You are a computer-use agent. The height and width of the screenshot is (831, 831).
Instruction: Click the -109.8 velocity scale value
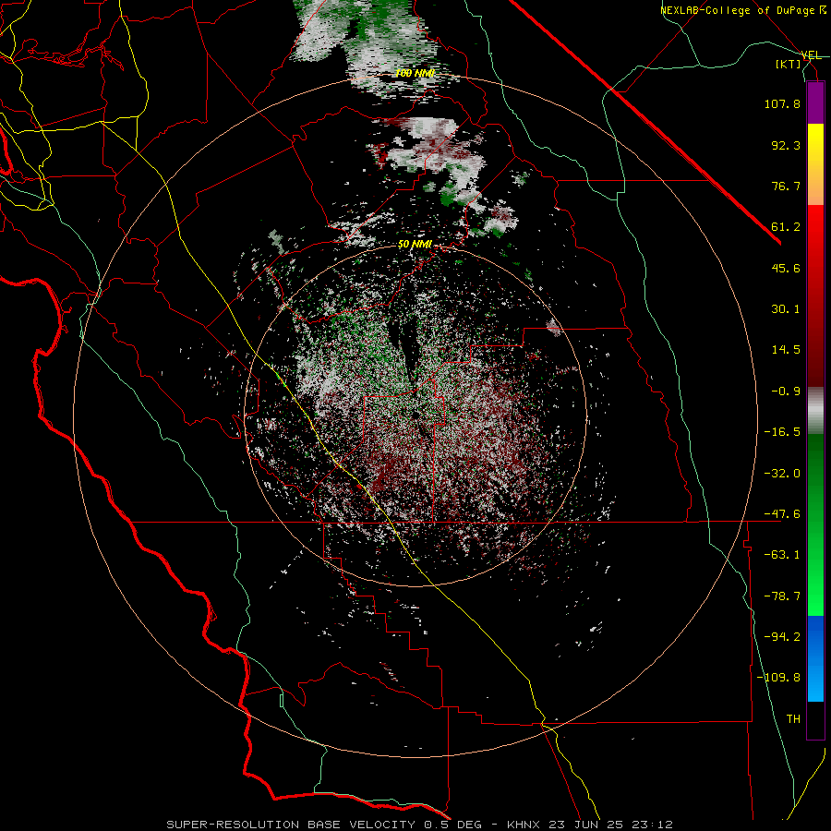pyautogui.click(x=778, y=678)
